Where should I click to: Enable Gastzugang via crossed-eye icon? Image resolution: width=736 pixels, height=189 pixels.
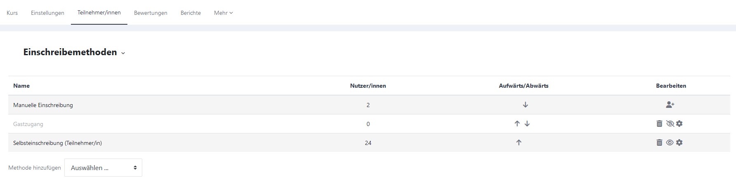click(670, 124)
